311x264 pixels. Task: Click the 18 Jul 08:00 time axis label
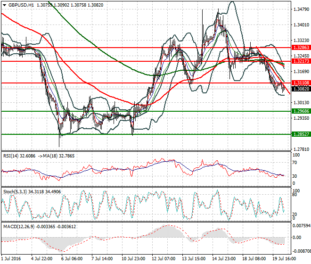point(254,259)
